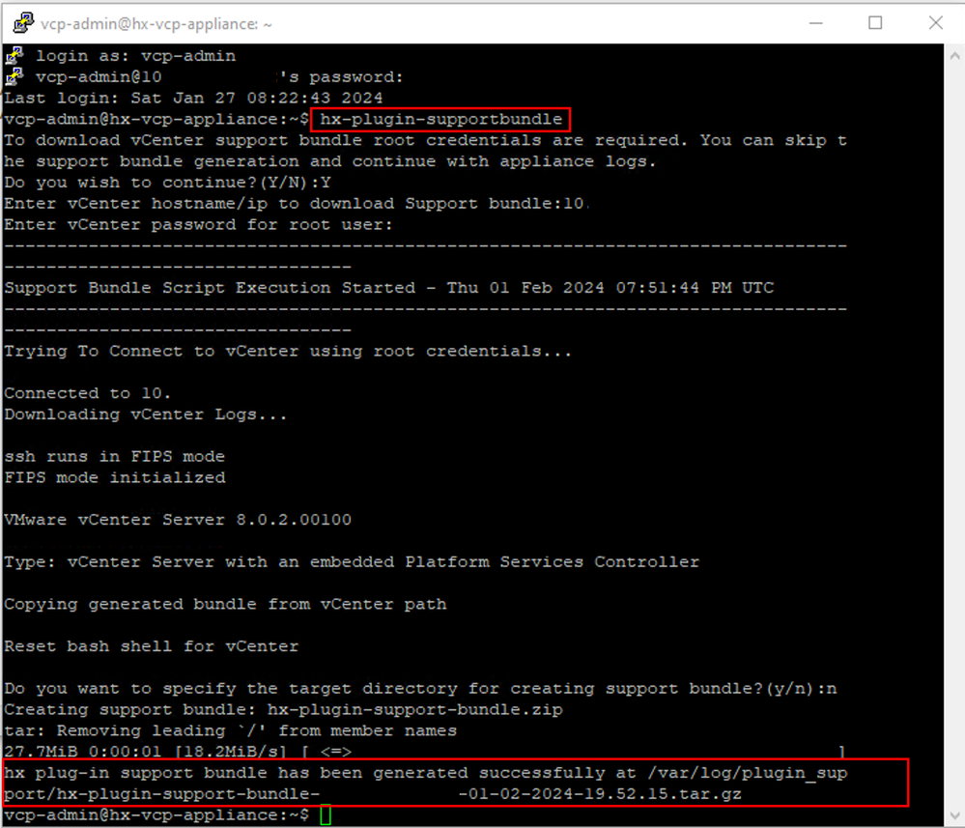Image resolution: width=965 pixels, height=828 pixels.
Task: Click the green cursor at the final prompt
Action: click(x=326, y=815)
